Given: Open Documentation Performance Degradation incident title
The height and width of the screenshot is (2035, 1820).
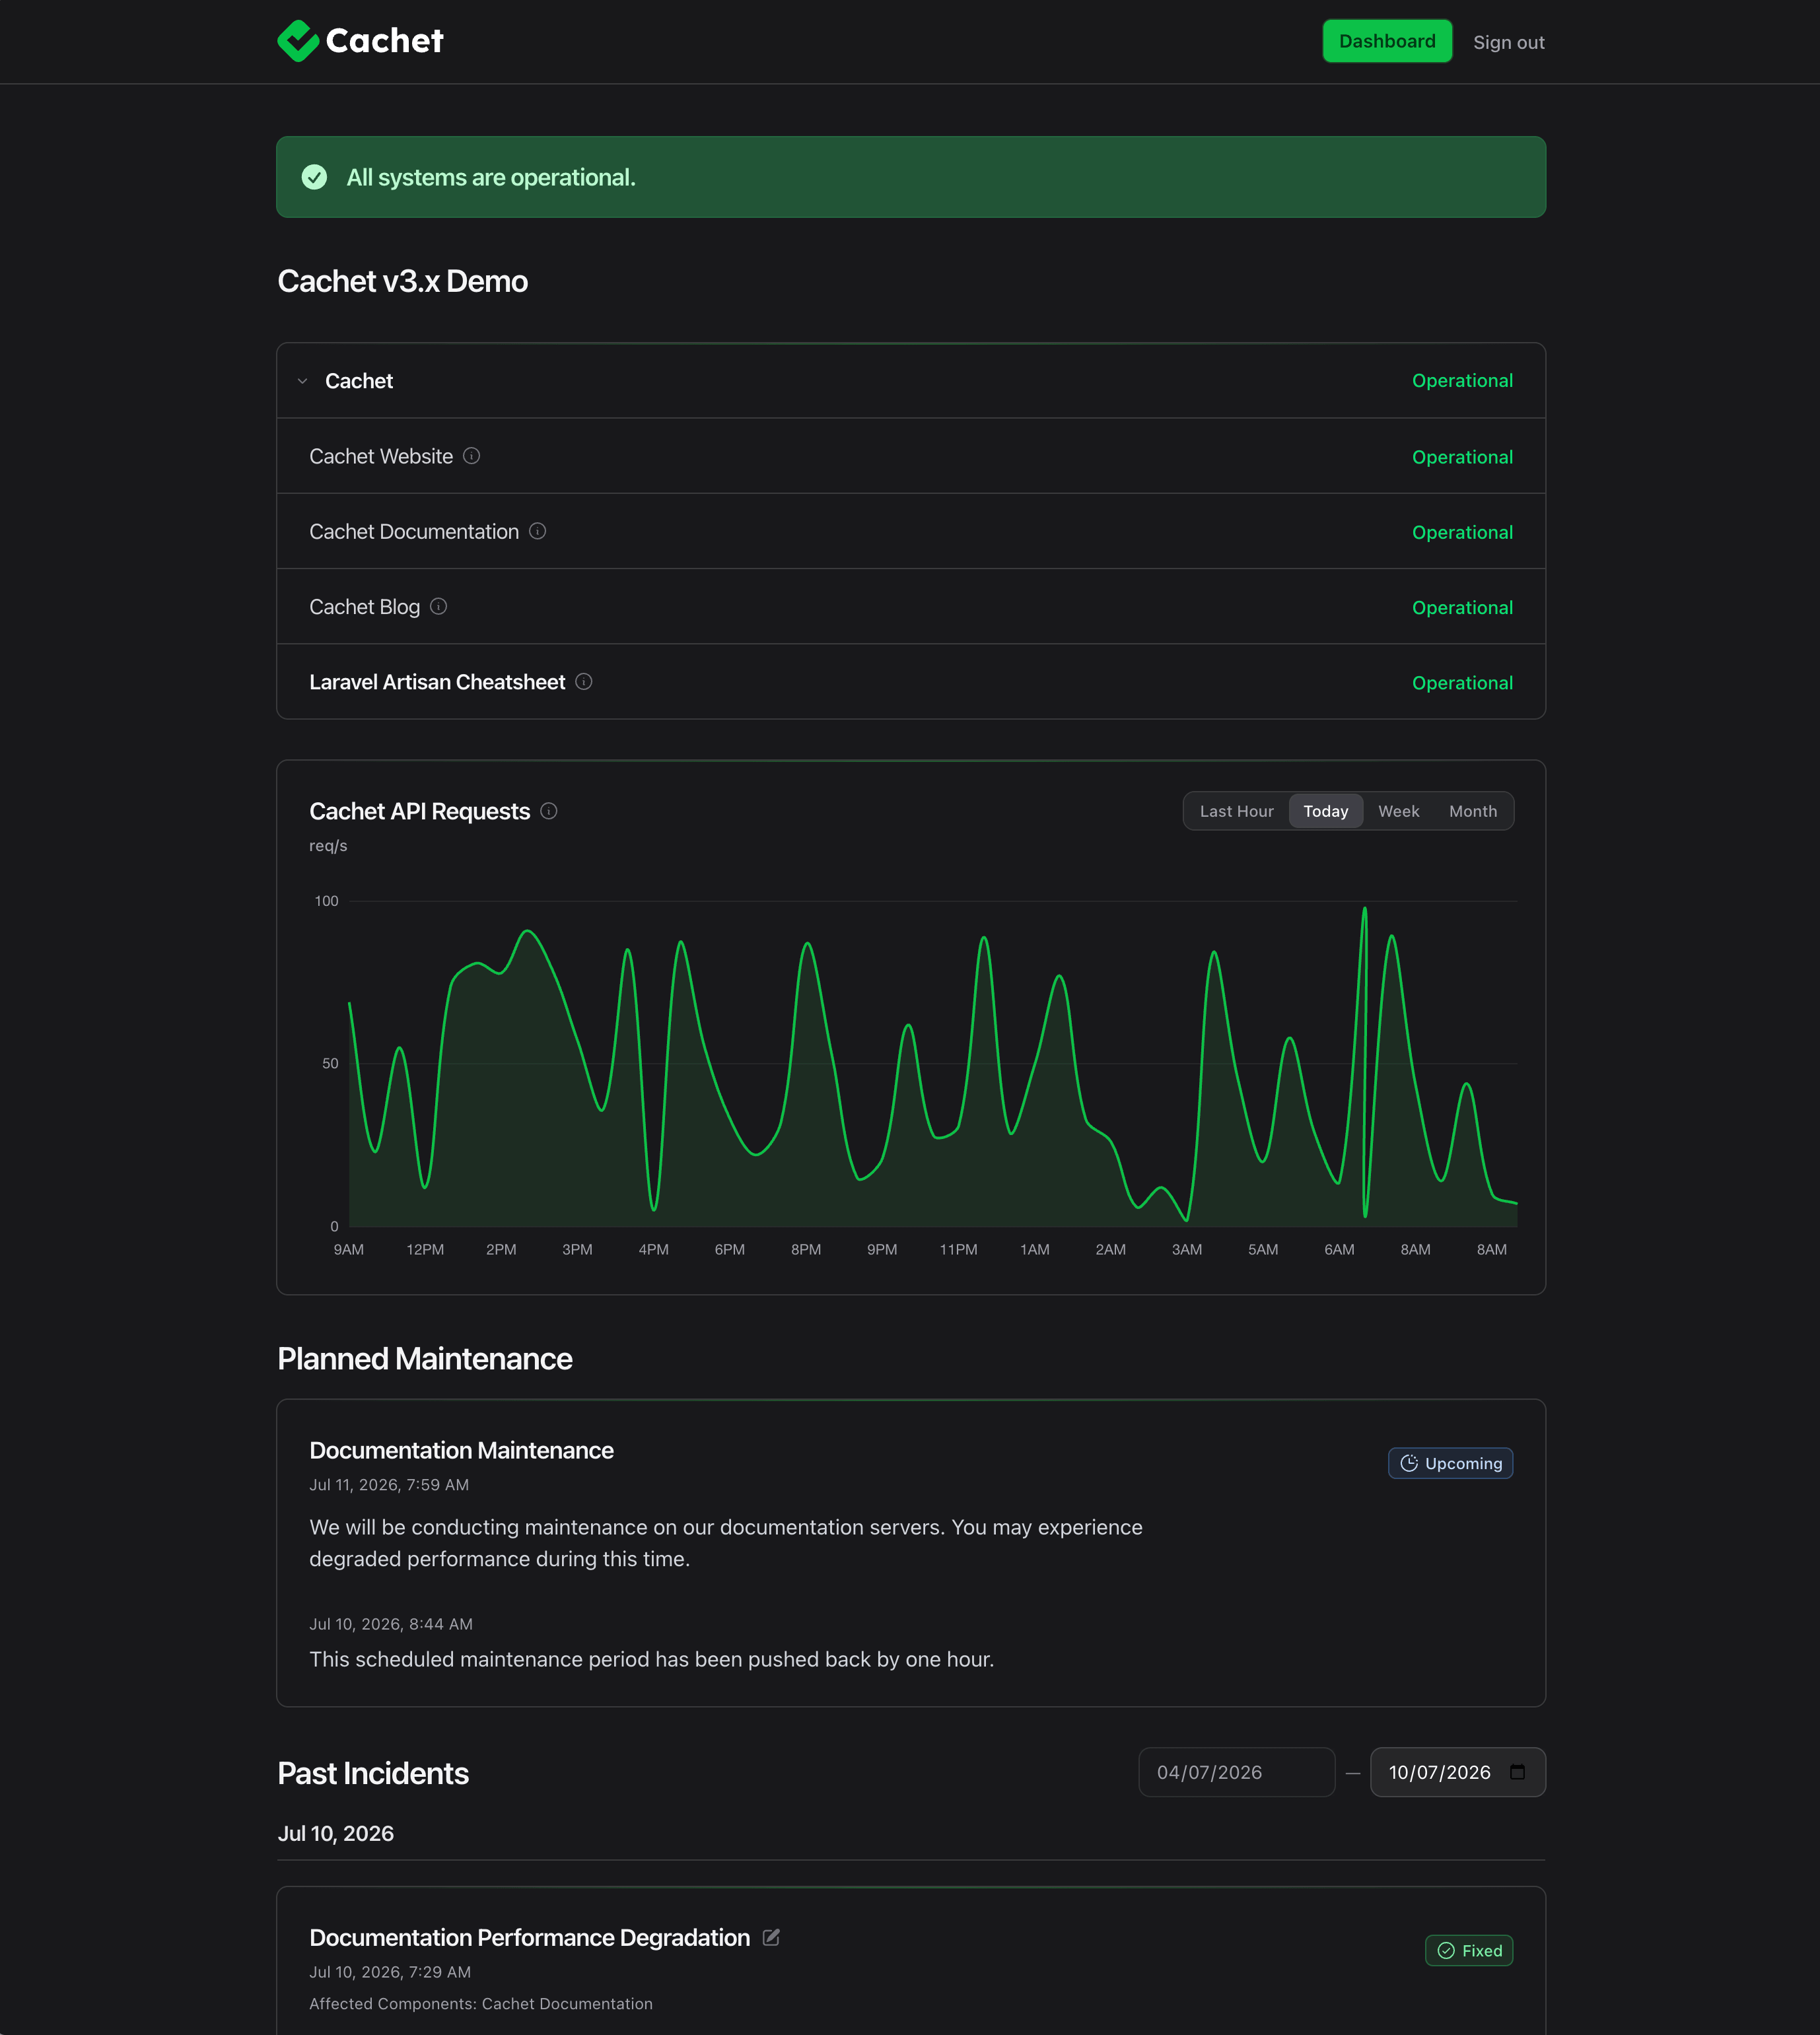Looking at the screenshot, I should click(x=529, y=1937).
